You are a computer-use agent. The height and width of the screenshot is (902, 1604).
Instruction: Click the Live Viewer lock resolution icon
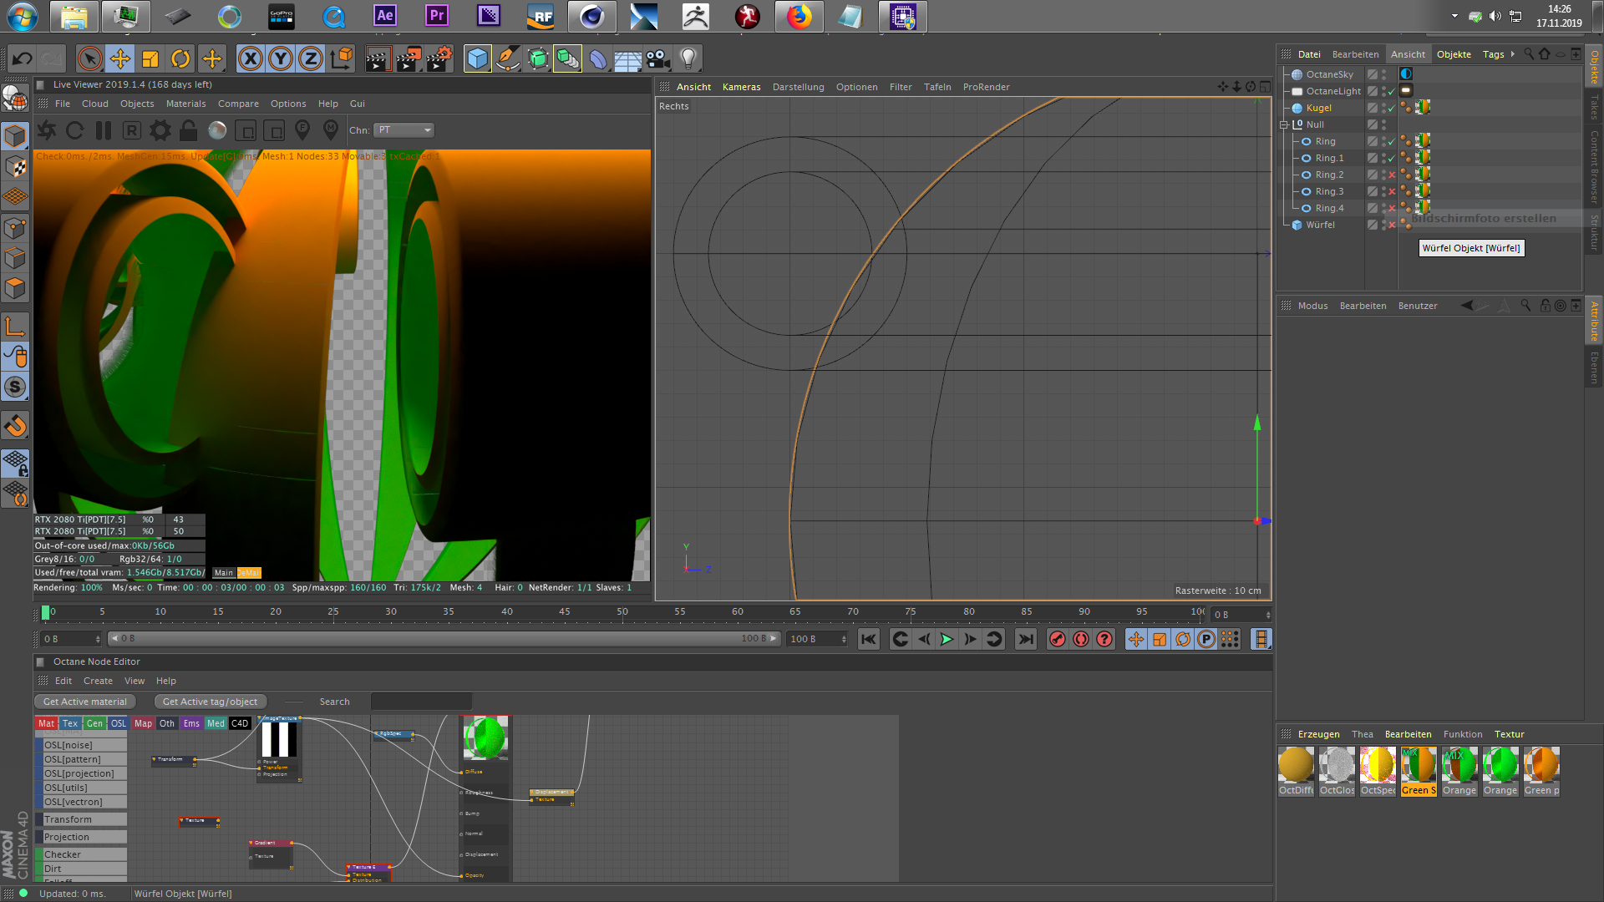[x=189, y=130]
